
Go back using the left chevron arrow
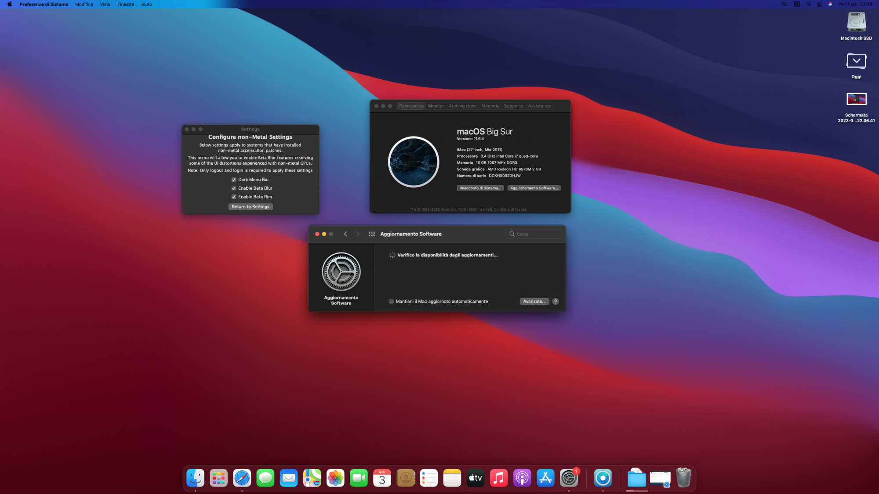tap(345, 234)
